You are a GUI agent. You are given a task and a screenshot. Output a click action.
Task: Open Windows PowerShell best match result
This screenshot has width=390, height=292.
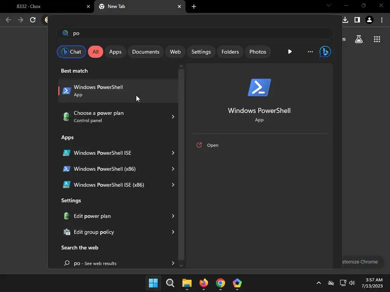tap(118, 91)
